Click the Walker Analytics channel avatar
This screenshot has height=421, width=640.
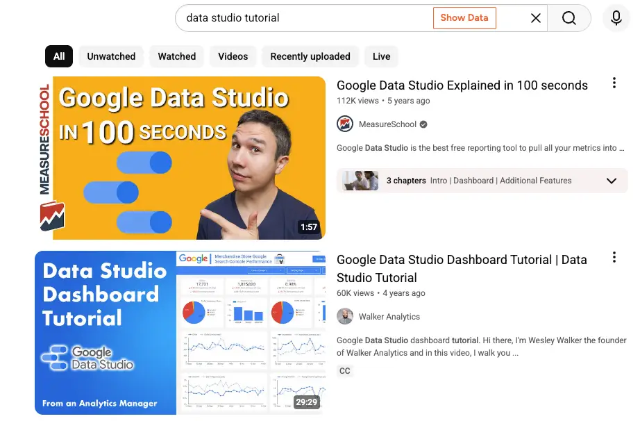(345, 317)
